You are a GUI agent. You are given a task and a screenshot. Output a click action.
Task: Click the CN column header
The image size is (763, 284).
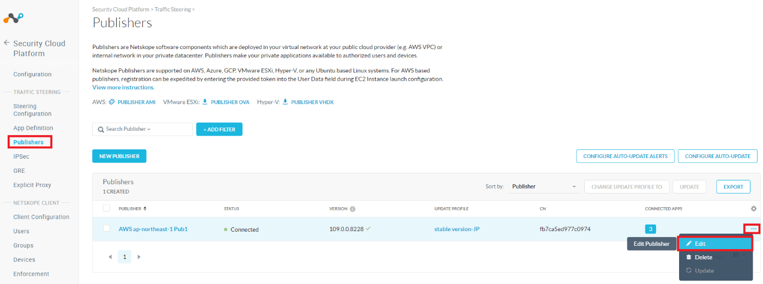(543, 209)
